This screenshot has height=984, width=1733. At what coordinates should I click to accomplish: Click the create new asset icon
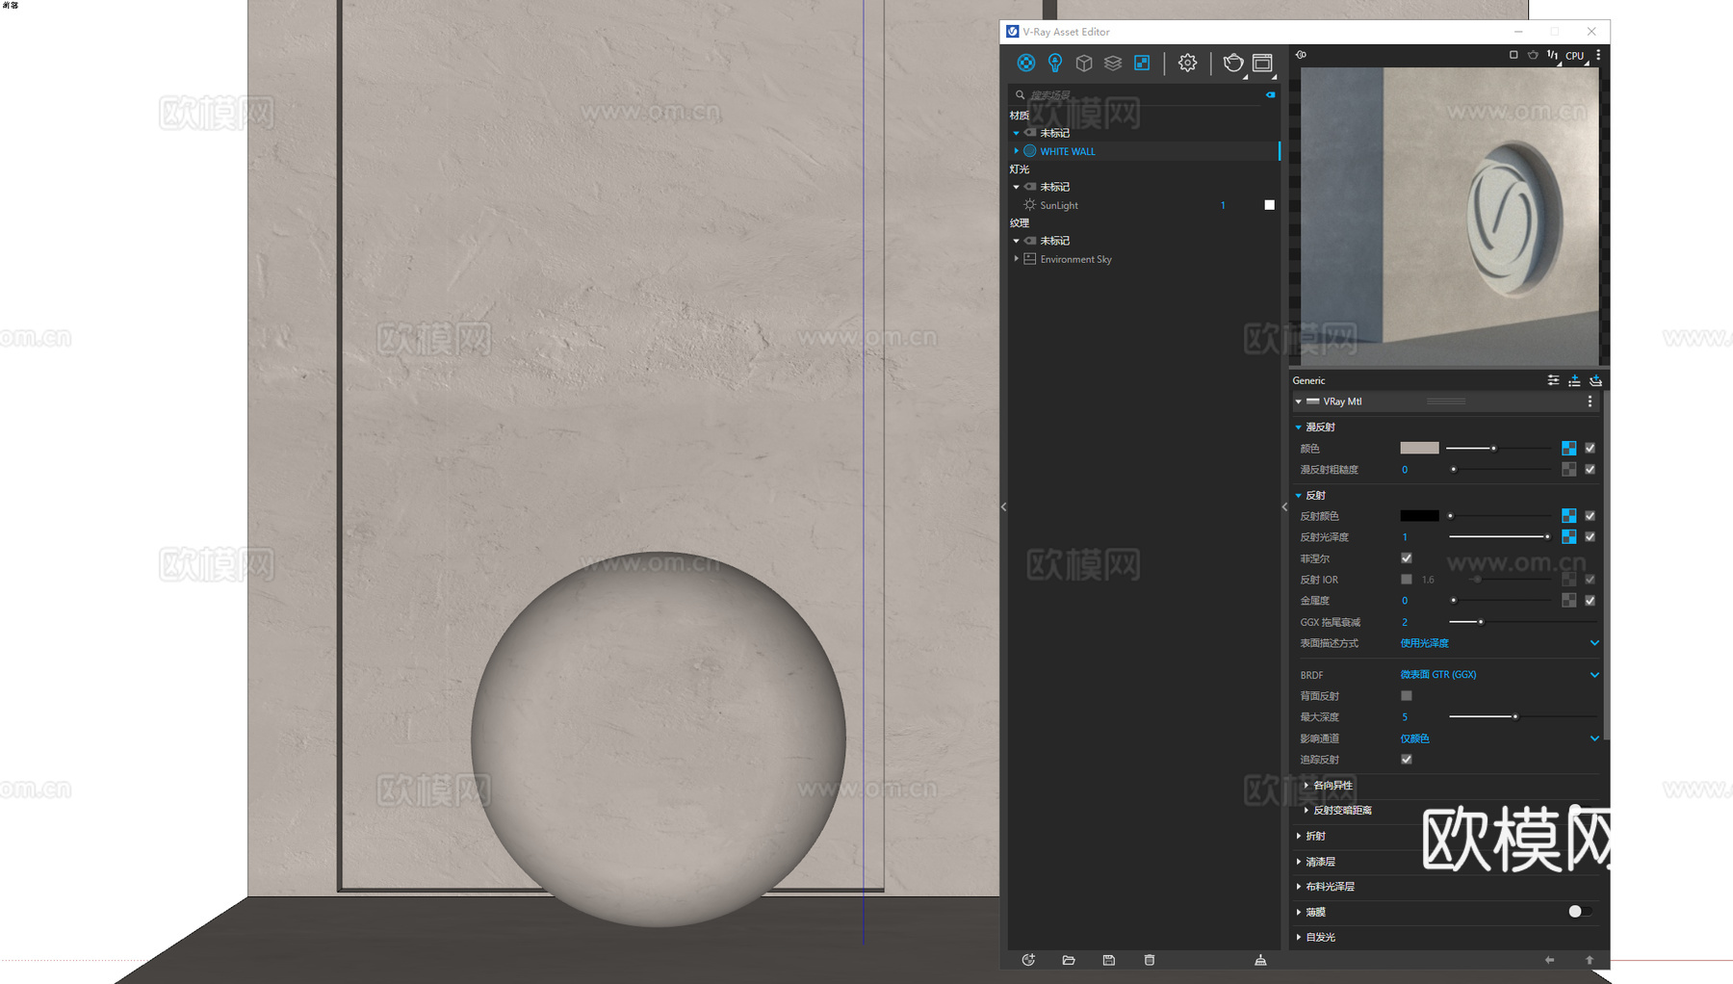pos(1028,960)
